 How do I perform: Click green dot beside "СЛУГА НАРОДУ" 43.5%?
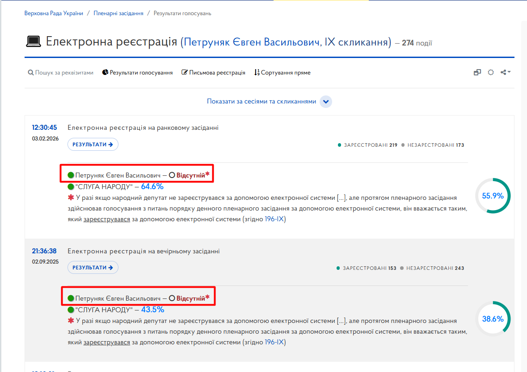(x=71, y=310)
